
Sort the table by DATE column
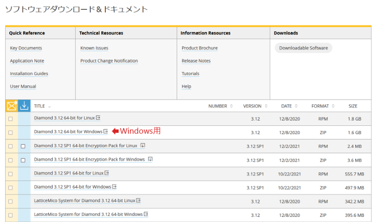tap(289, 106)
